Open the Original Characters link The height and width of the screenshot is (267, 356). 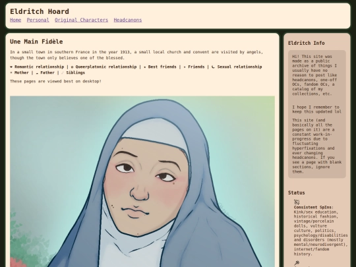pyautogui.click(x=81, y=20)
